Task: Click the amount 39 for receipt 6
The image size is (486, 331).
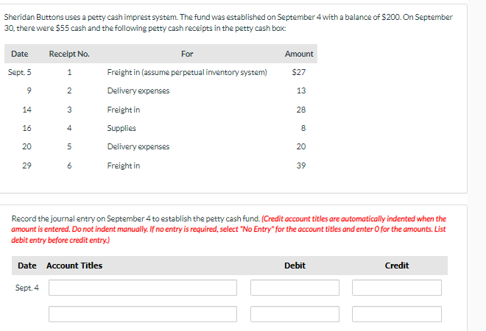Action: tap(300, 165)
